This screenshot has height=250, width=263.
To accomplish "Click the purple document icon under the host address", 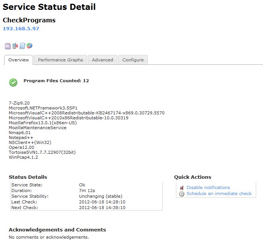I will [x=8, y=46].
